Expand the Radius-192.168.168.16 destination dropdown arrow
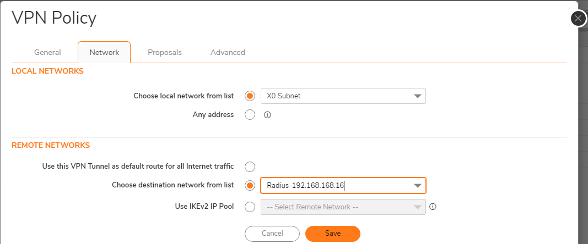 pos(417,186)
